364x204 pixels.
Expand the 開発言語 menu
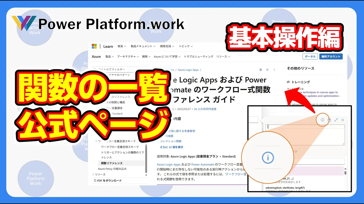167,46
